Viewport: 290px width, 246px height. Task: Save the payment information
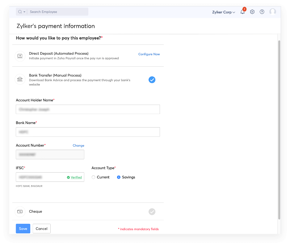point(23,228)
